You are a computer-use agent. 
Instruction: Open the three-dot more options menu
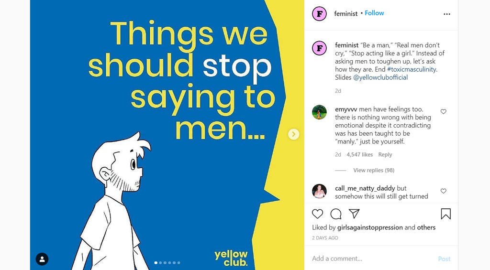[x=447, y=14]
